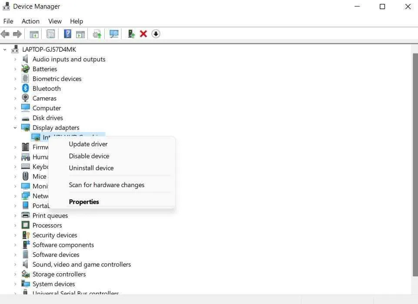Expand the Cameras chevron
418x304 pixels.
[x=15, y=98]
